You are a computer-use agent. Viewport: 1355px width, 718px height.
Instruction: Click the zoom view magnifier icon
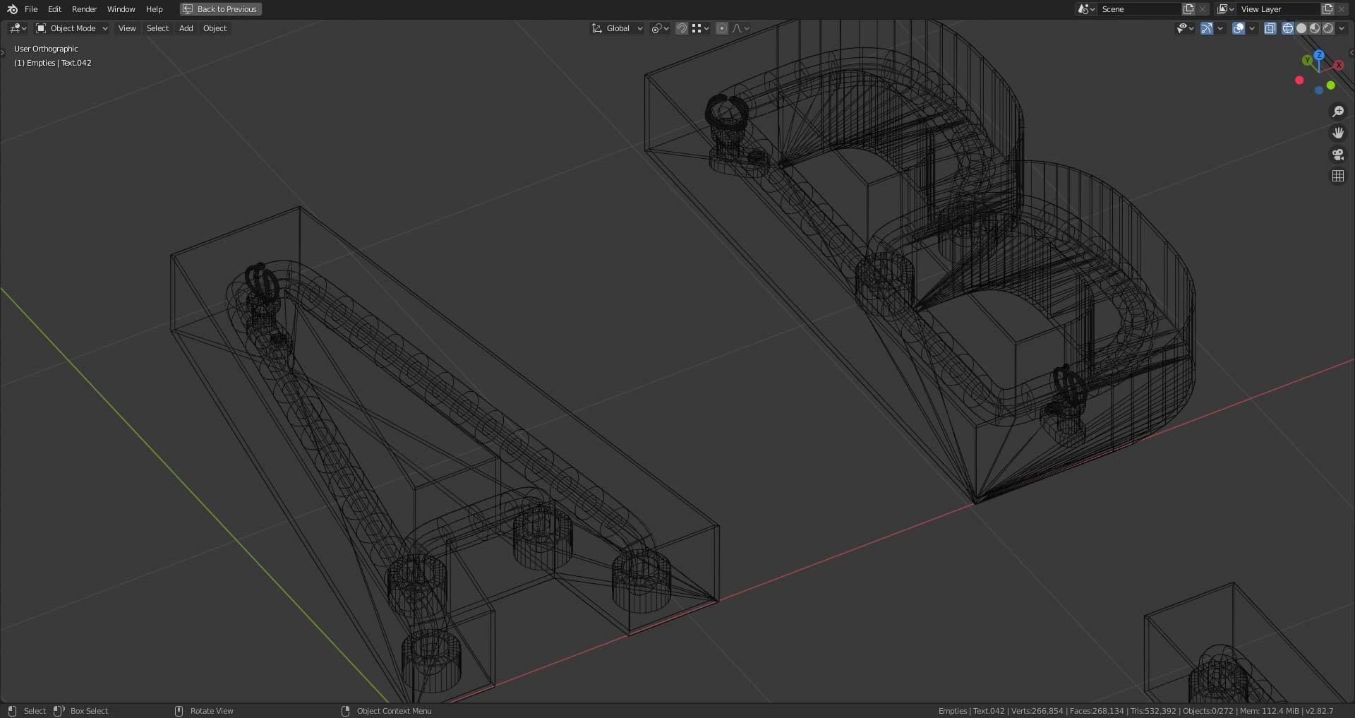tap(1337, 112)
